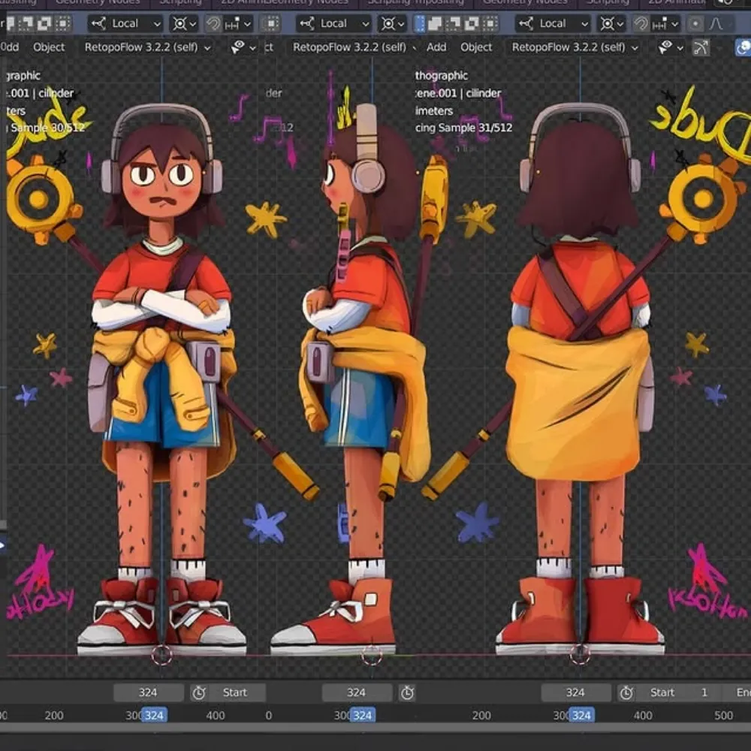The image size is (751, 751).
Task: Click intersect-selection mode icon in left viewport header
Action: pos(63,23)
